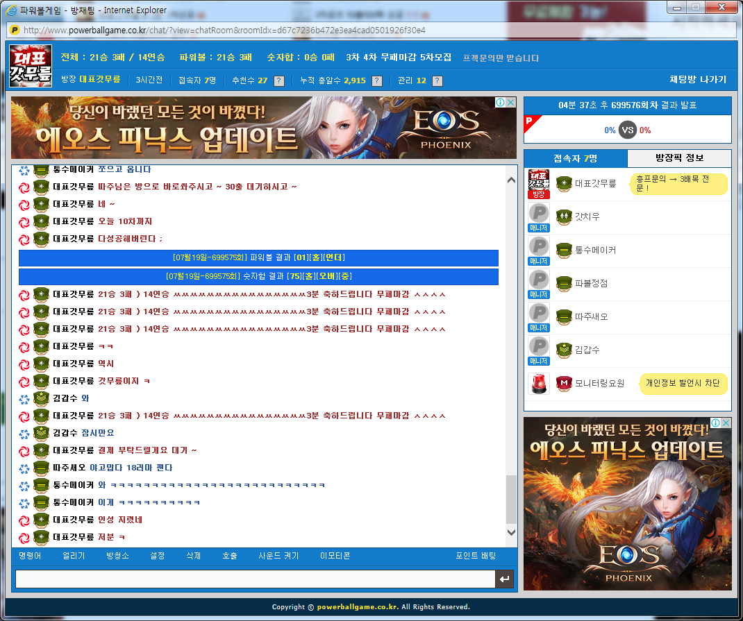The height and width of the screenshot is (621, 743).
Task: Click the 대표갓무룡 room logo image
Action: click(31, 66)
